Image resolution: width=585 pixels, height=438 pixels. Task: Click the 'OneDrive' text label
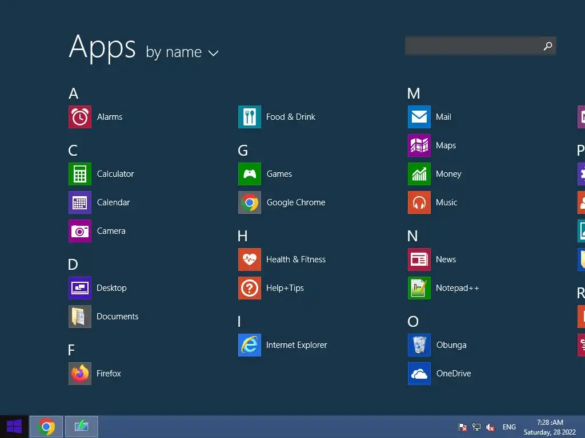454,374
